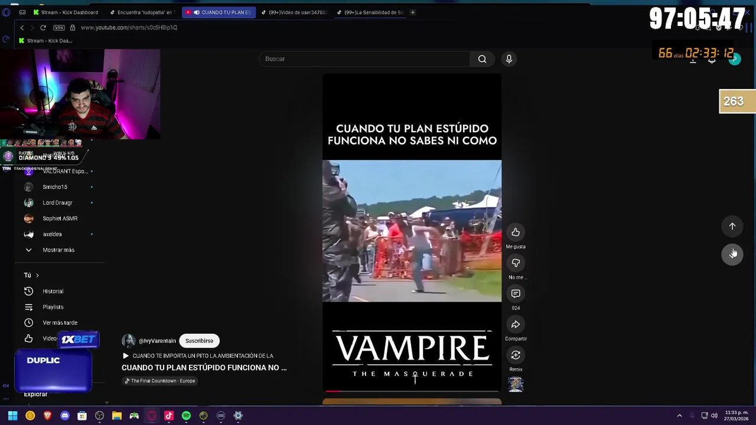Open Lord Draugr subscription channel
The width and height of the screenshot is (756, 425).
coord(57,202)
